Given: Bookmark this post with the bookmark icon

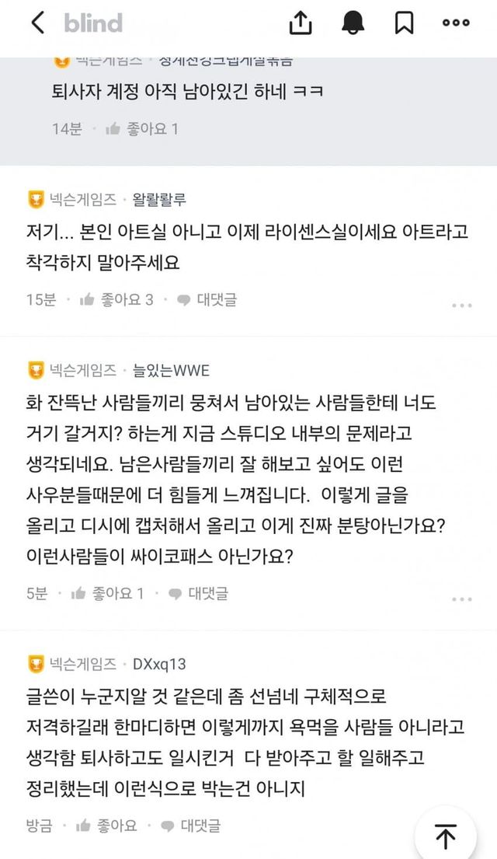Looking at the screenshot, I should tap(404, 23).
